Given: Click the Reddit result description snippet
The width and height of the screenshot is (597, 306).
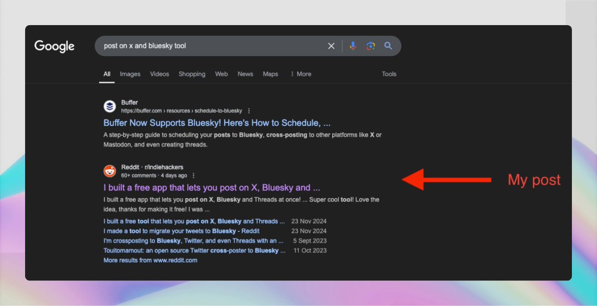Looking at the screenshot, I should click(x=241, y=204).
